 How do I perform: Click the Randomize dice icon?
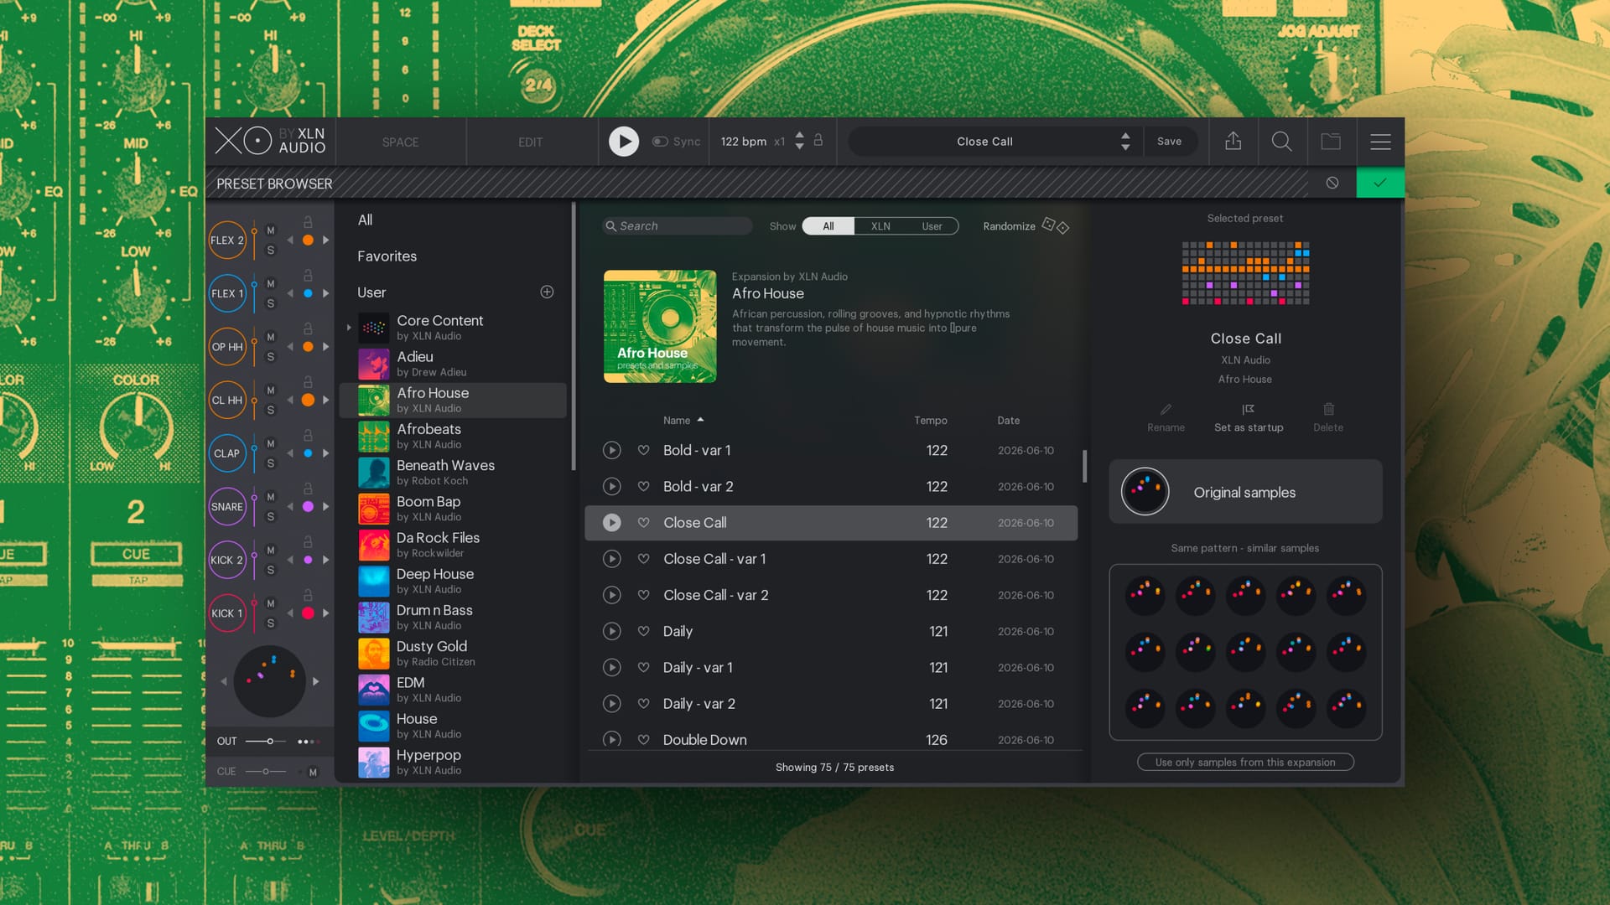tap(1055, 225)
